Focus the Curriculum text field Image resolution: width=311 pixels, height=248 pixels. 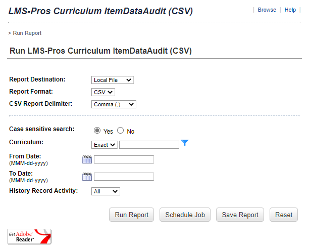[x=149, y=145]
